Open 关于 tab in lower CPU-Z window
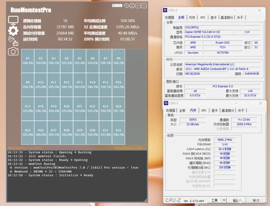 tap(241, 110)
